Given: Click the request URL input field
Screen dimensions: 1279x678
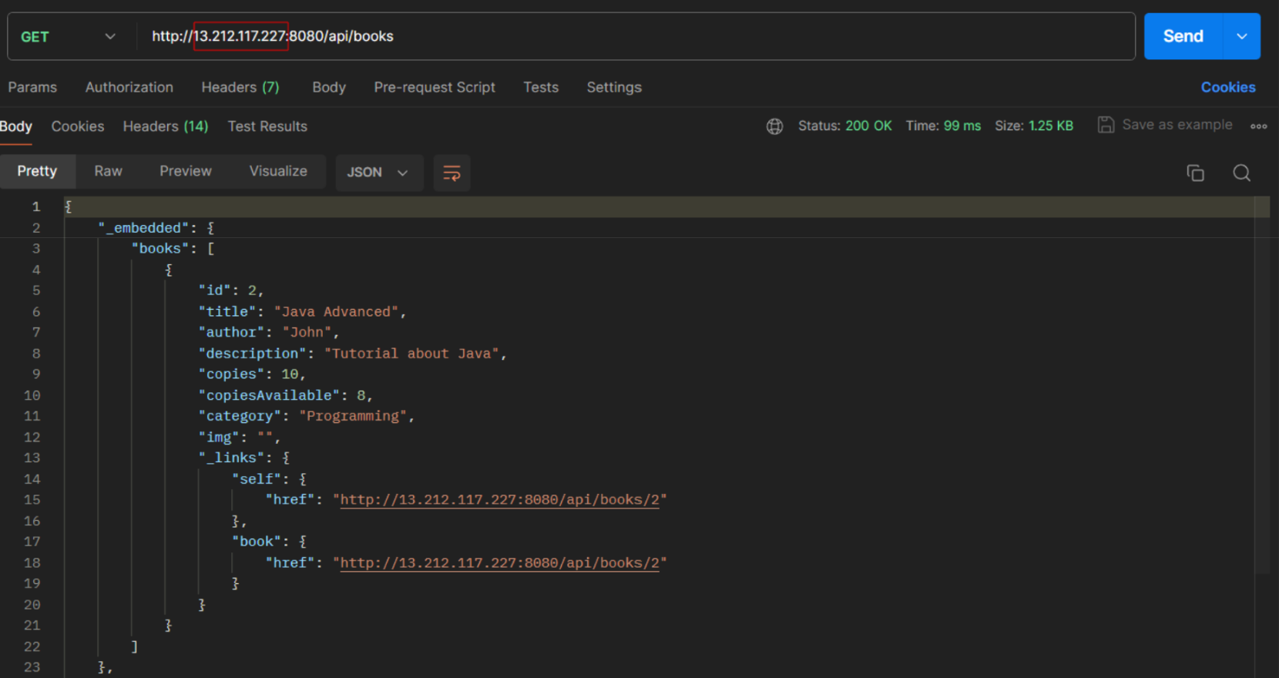Looking at the screenshot, I should click(636, 36).
